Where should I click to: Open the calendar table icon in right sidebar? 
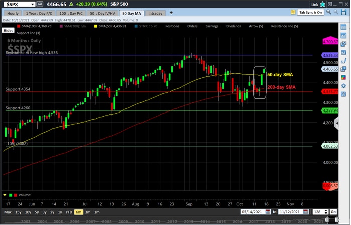[343, 27]
